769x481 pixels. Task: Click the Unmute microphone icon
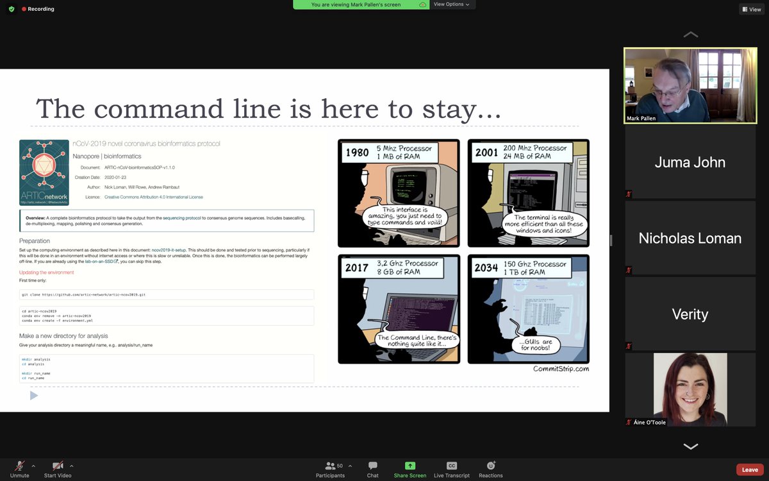coord(20,466)
